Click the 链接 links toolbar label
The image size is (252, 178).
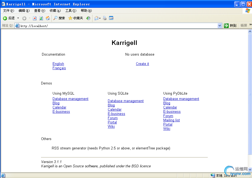[x=244, y=25]
